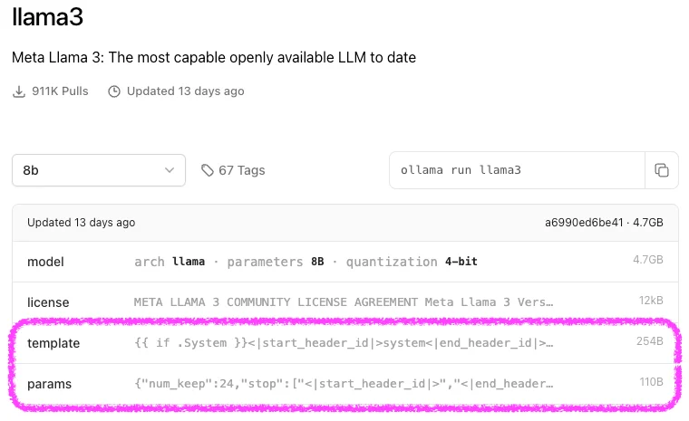Click the 110B size on params row

(651, 383)
